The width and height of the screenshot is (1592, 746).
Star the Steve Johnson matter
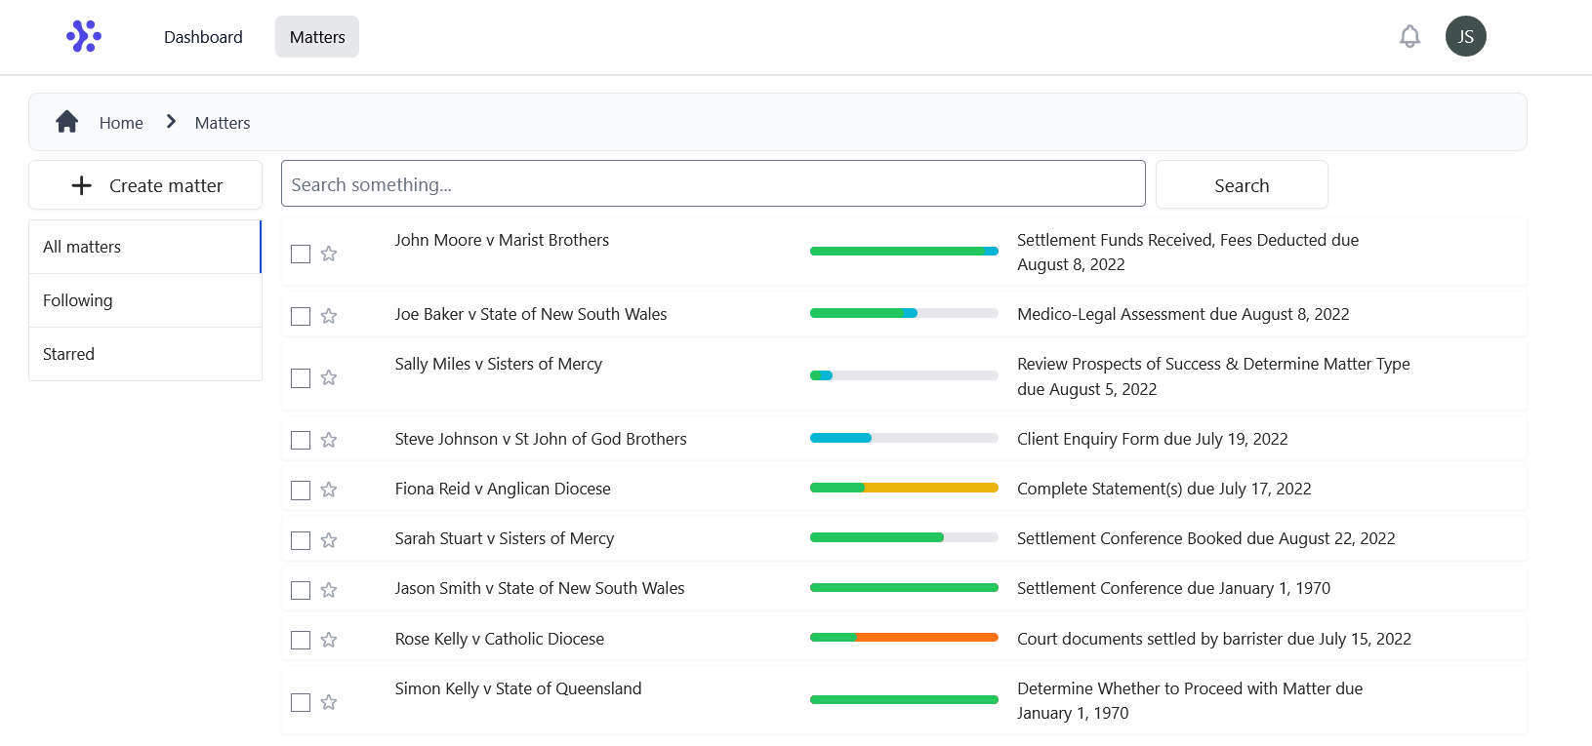point(329,440)
